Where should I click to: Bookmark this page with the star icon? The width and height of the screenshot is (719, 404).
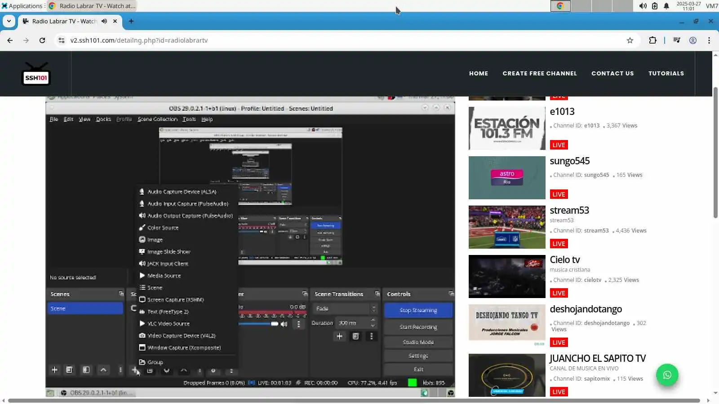pos(630,40)
